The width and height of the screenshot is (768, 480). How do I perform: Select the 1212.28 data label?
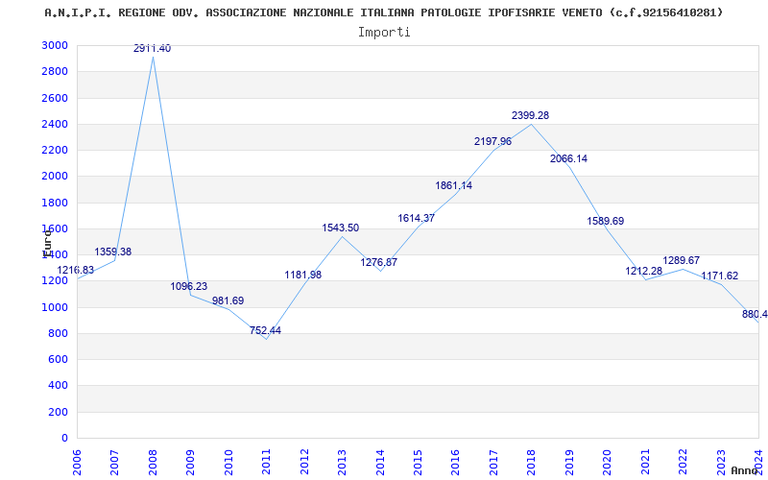(x=644, y=271)
